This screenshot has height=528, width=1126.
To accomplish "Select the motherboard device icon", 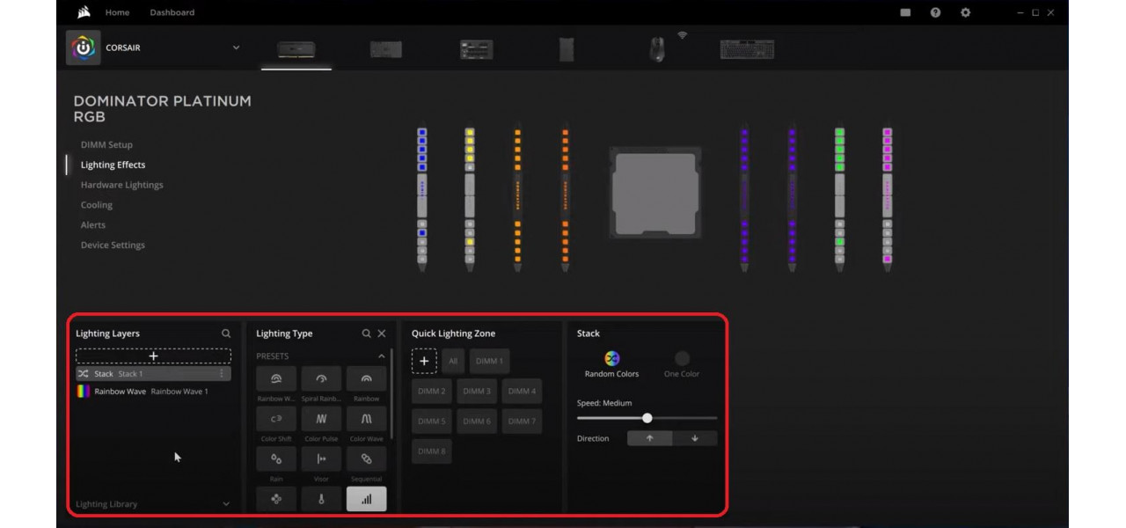I will (x=476, y=49).
